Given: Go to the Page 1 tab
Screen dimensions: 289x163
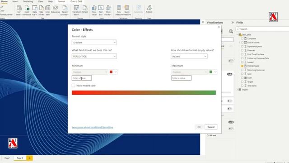Looking at the screenshot, I should 7,158.
